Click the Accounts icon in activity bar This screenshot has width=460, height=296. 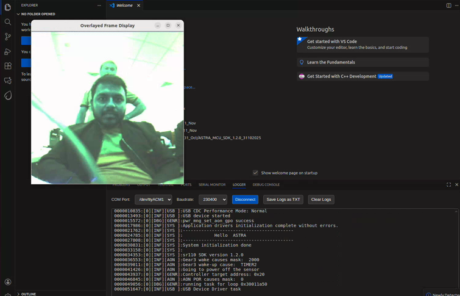[8, 282]
